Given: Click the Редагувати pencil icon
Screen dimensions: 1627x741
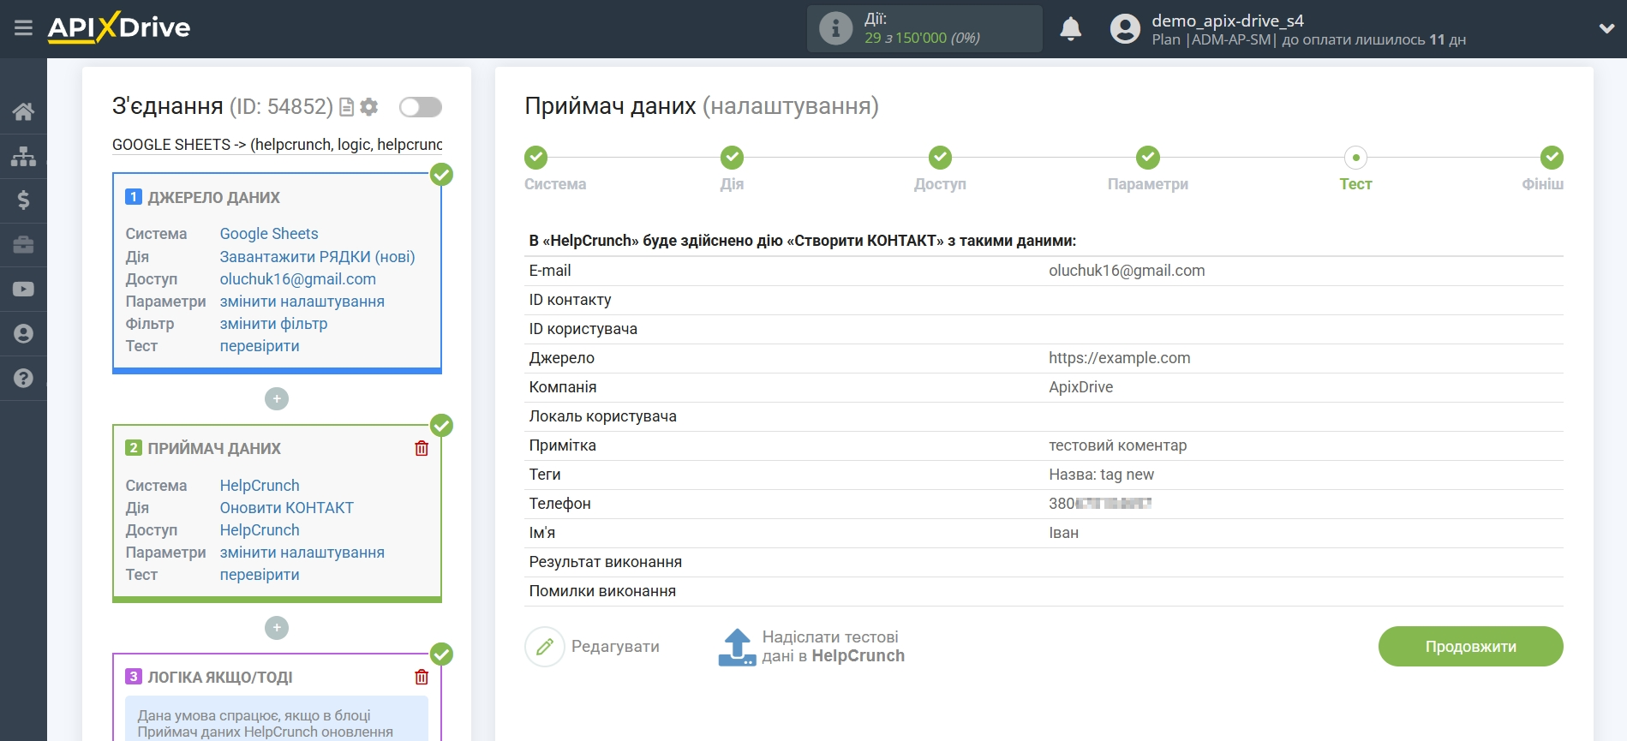Looking at the screenshot, I should pos(545,647).
